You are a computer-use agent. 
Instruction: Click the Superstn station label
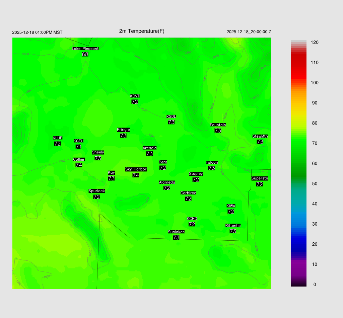(260, 178)
